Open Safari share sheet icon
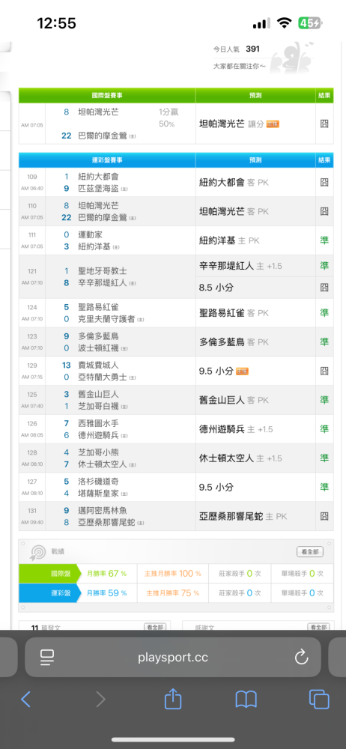 173,698
